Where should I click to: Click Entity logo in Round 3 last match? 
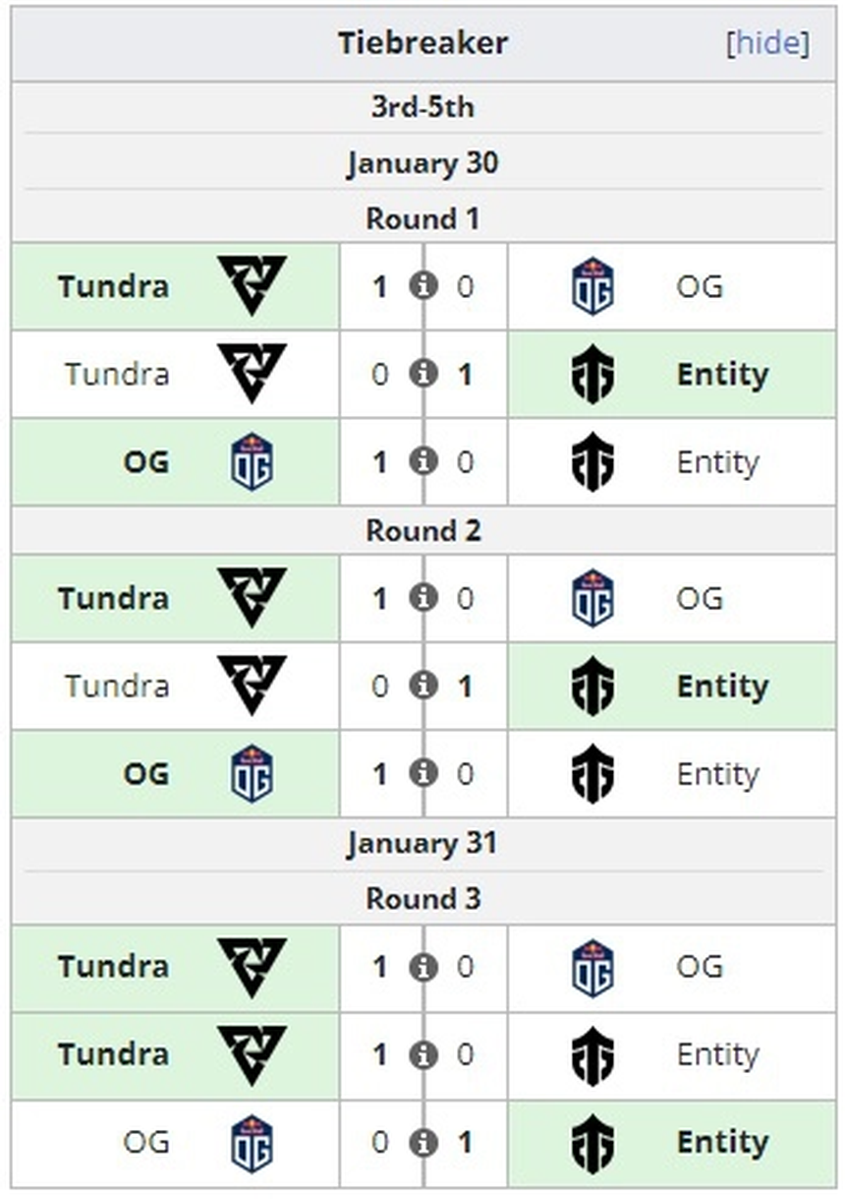coord(592,1143)
